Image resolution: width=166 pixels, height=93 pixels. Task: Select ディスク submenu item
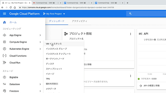click(x=64, y=64)
